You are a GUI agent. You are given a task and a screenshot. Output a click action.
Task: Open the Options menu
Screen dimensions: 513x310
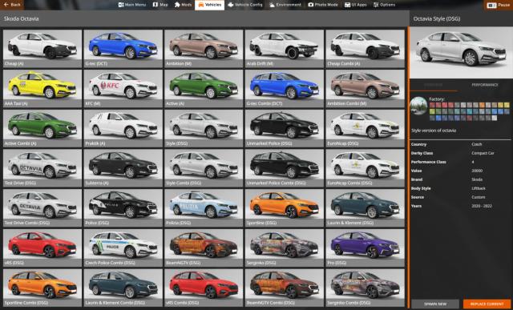tap(385, 5)
